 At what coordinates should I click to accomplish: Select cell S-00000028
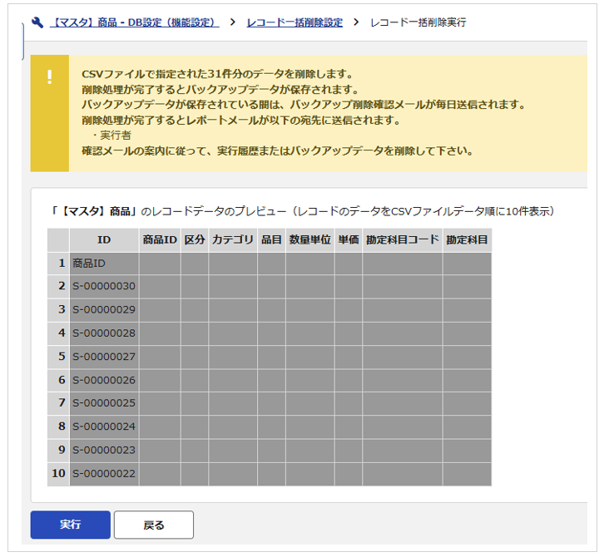point(104,333)
